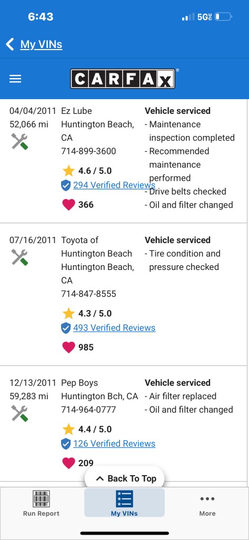Open the 126 Verified Reviews link
Screen dimensions: 249x540
pyautogui.click(x=114, y=443)
